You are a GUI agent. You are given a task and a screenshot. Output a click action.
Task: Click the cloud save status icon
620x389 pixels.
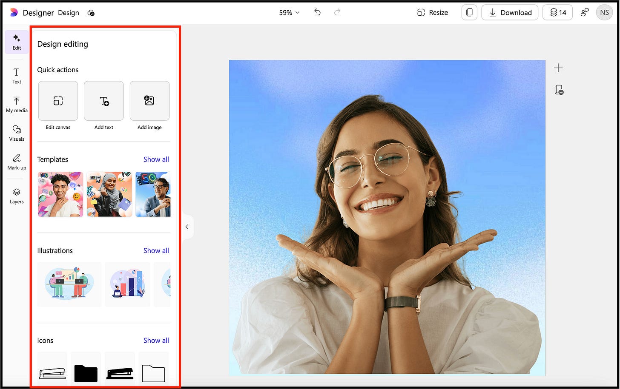(x=91, y=13)
